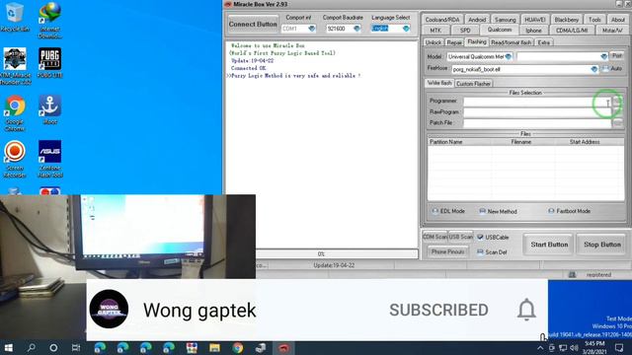The height and width of the screenshot is (355, 632).
Task: Open File Explorer from taskbar
Action: [x=214, y=348]
